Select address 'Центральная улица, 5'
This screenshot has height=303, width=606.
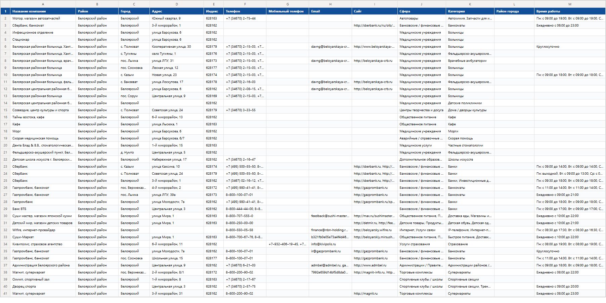(177, 153)
